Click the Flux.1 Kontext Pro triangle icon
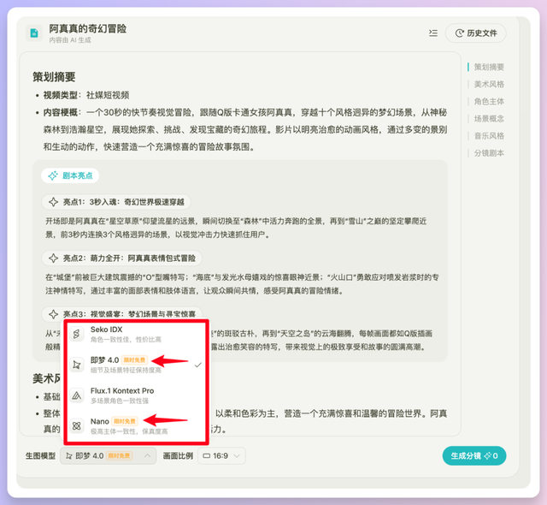This screenshot has width=547, height=505. pos(76,395)
